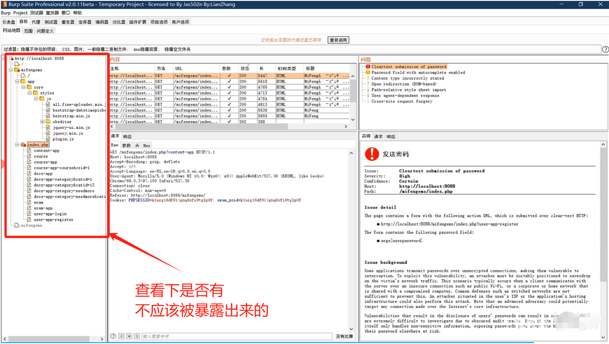Click the search term input field
This screenshot has height=344, width=609.
[x=237, y=336]
